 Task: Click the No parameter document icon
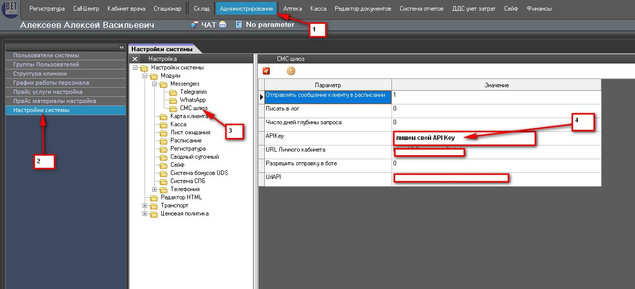click(239, 24)
